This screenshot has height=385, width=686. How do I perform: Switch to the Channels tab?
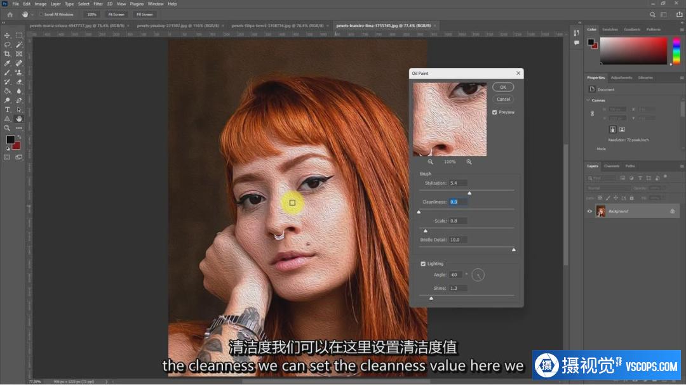[612, 166]
